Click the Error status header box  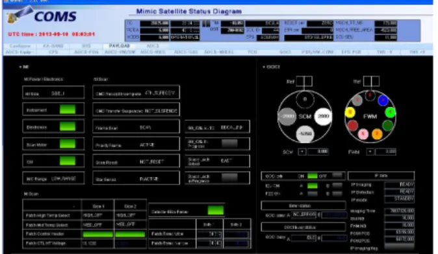click(303, 206)
